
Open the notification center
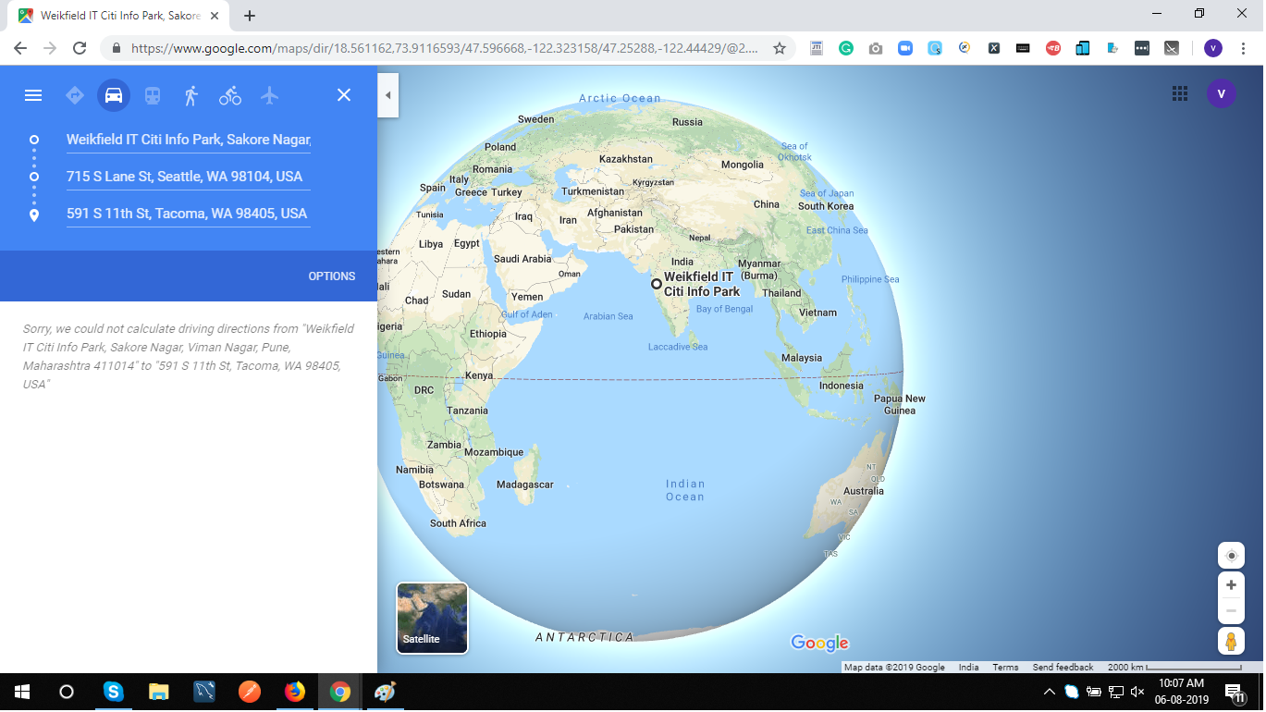[x=1235, y=693]
